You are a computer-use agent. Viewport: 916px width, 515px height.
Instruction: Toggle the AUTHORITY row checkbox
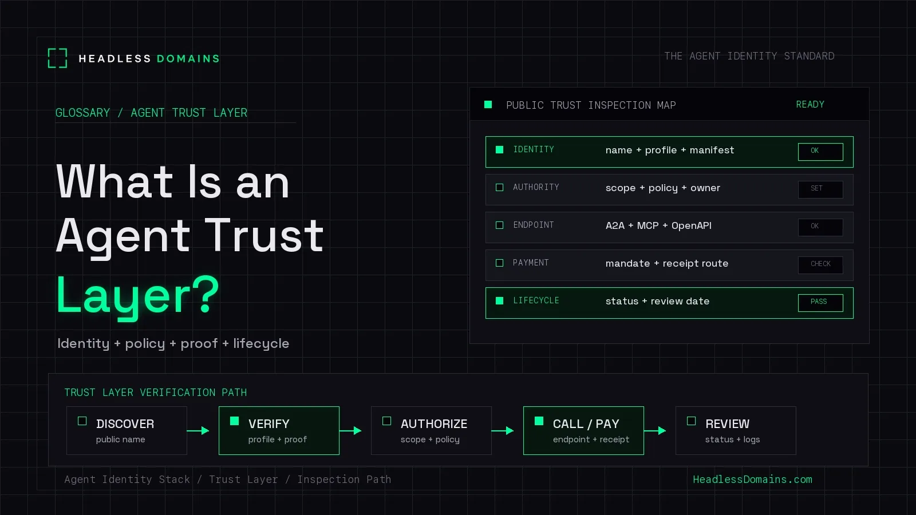coord(500,188)
